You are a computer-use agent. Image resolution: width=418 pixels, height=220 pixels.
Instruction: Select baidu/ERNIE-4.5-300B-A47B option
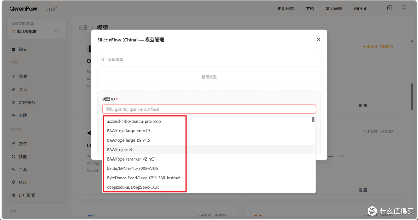click(209, 168)
